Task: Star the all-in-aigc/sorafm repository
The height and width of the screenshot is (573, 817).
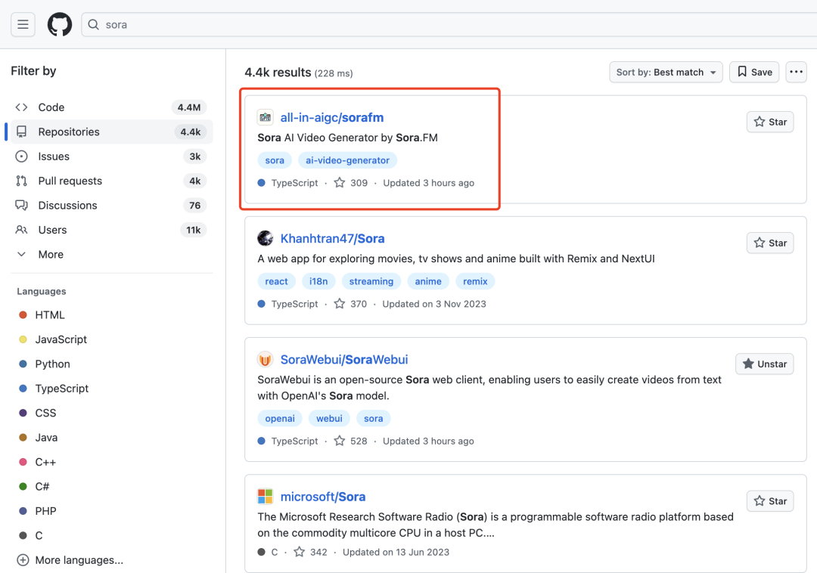Action: (770, 122)
